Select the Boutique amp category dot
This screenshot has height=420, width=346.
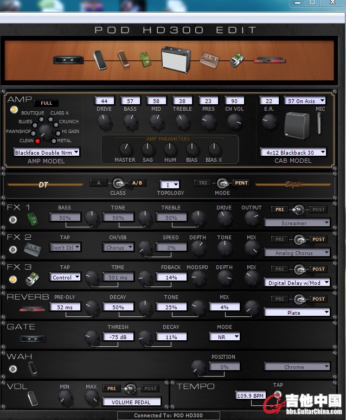click(x=41, y=119)
